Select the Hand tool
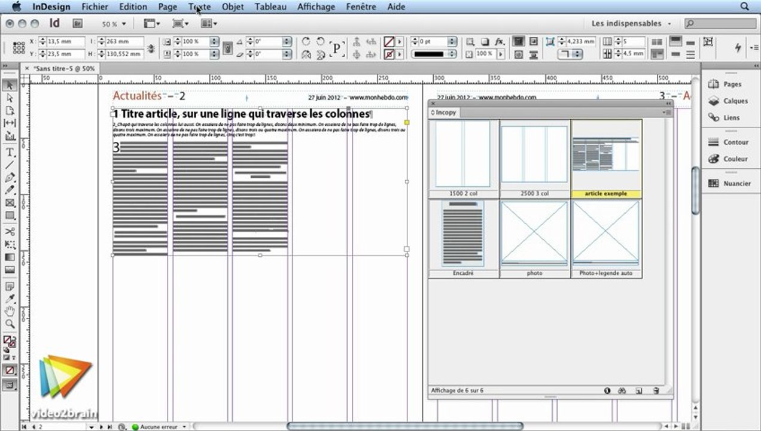The width and height of the screenshot is (761, 431). tap(10, 312)
